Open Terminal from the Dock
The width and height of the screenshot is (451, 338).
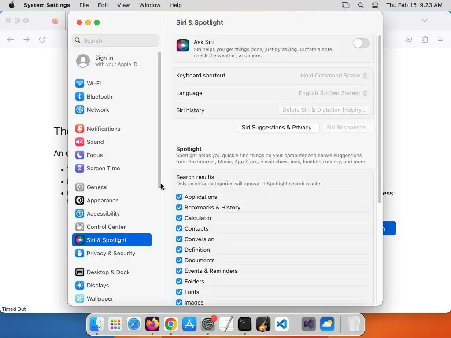[245, 324]
